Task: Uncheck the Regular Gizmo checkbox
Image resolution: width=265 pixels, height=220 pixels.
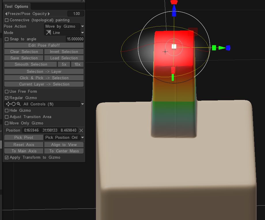Action: tap(7, 98)
